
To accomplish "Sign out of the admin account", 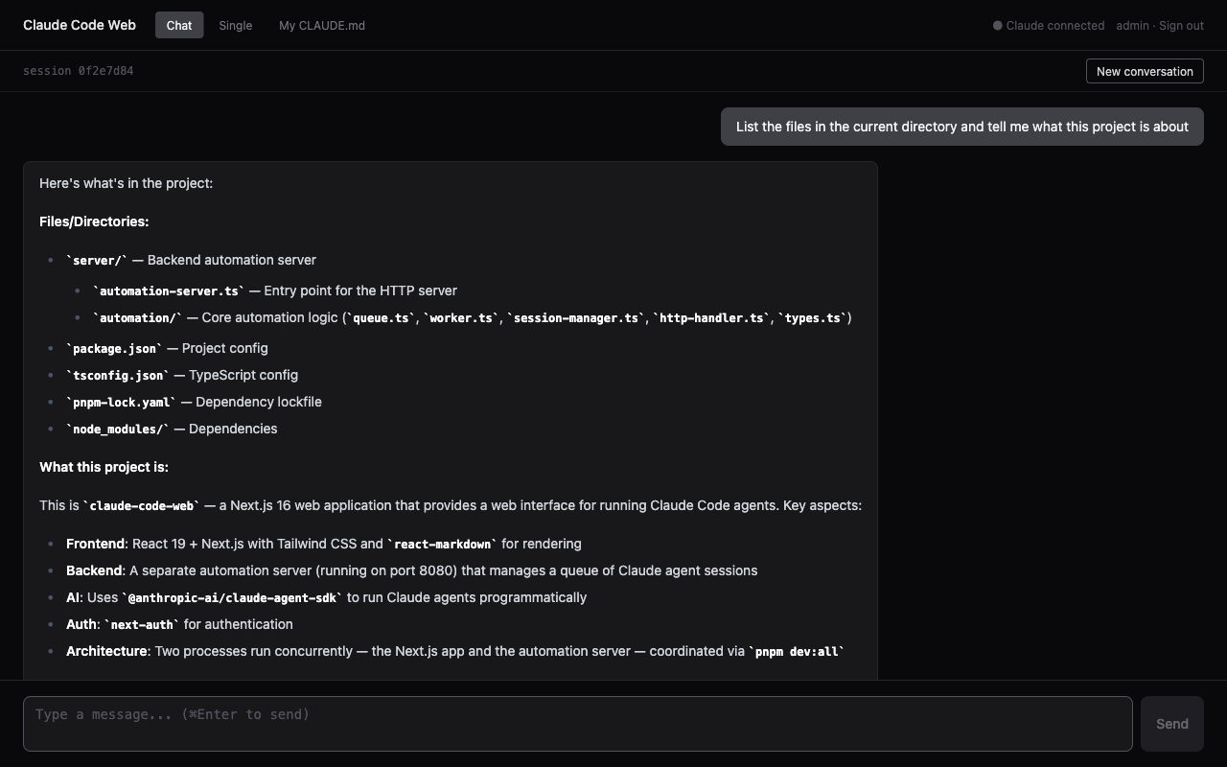I will coord(1181,26).
